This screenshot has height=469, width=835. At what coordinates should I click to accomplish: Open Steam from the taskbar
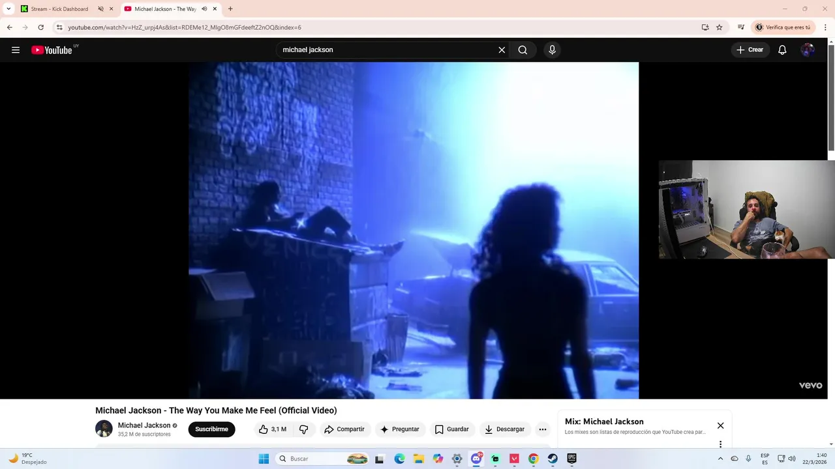tap(553, 459)
